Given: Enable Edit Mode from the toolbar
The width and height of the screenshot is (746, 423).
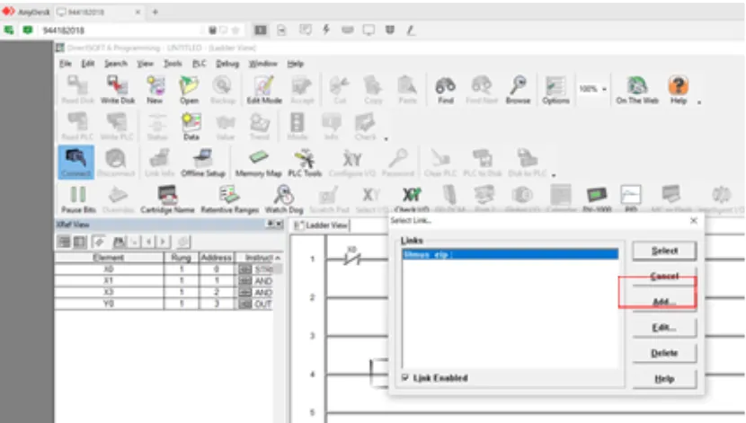Looking at the screenshot, I should tap(264, 89).
